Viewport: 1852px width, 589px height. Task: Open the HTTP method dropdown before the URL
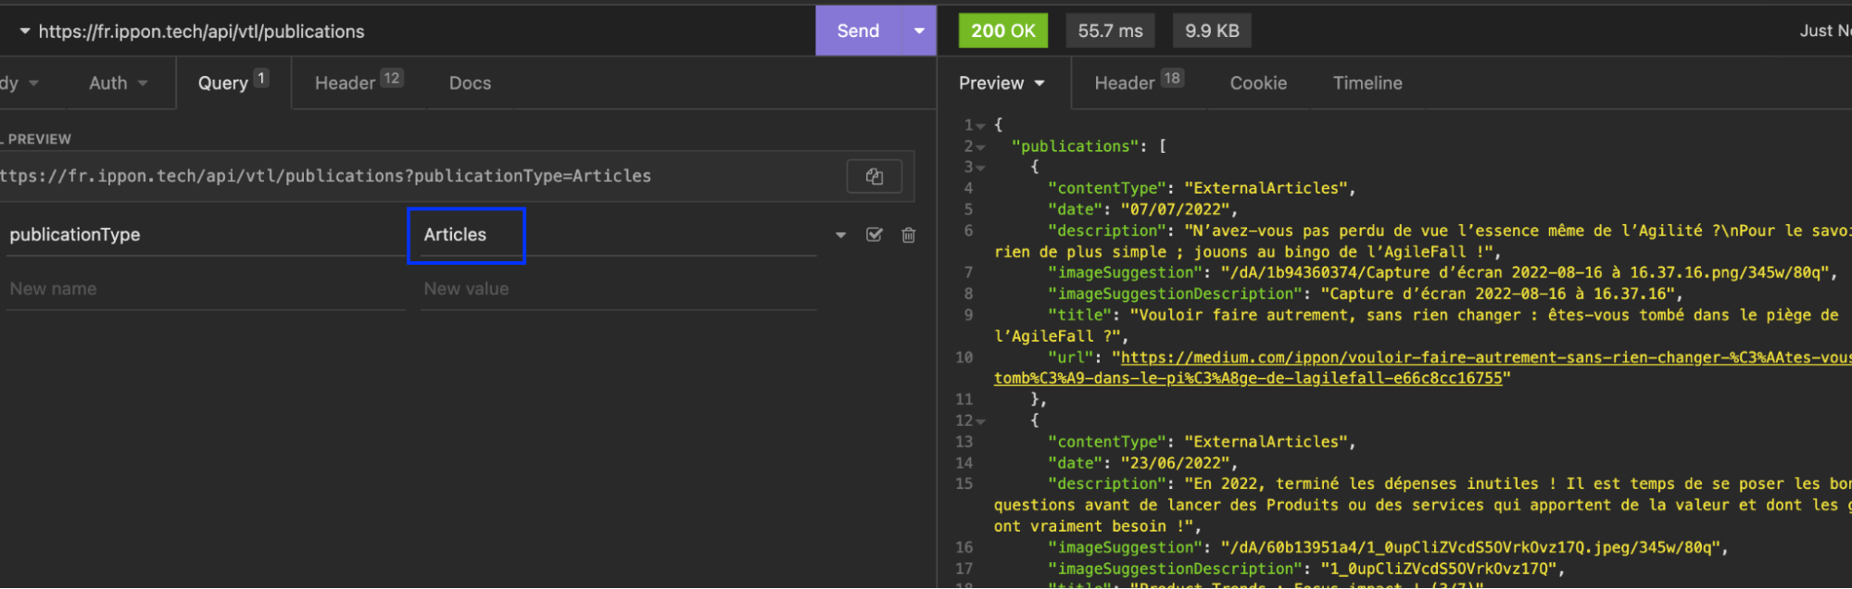[x=24, y=31]
